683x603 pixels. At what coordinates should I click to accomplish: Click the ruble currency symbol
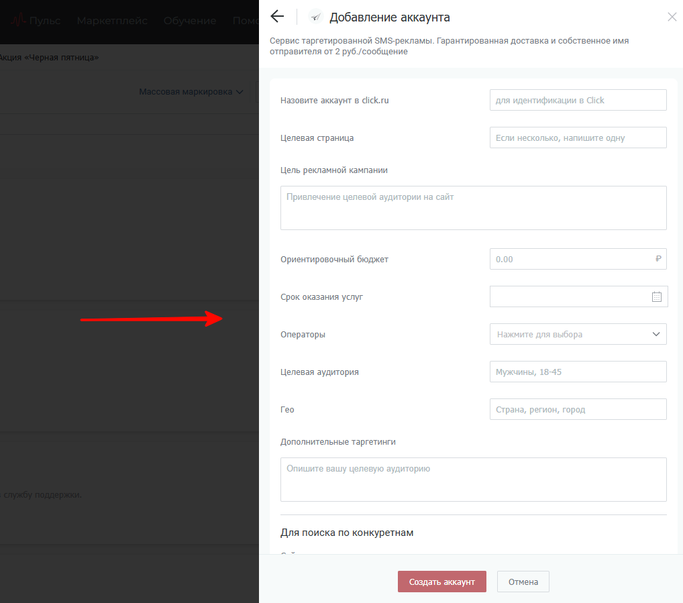tap(658, 259)
